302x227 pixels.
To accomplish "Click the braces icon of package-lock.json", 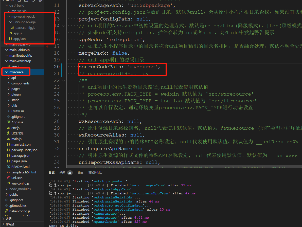I will (x=8, y=150).
